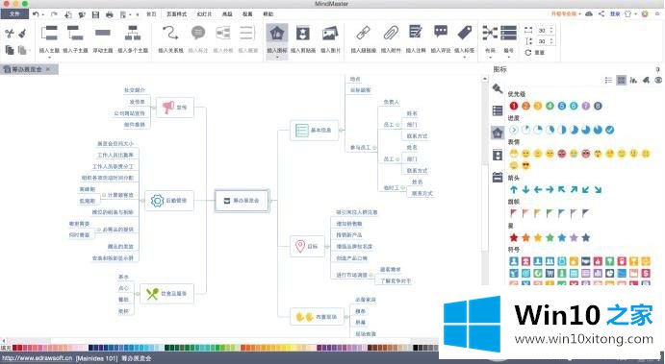Image resolution: width=665 pixels, height=364 pixels.
Task: Collapse the branch beside the megaphone topic
Action: click(153, 107)
